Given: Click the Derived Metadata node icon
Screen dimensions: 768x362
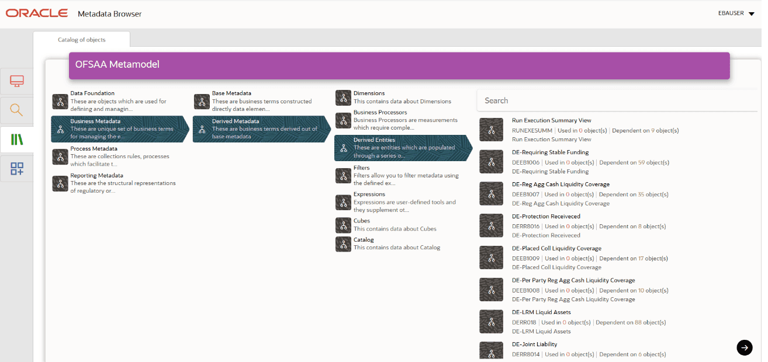Looking at the screenshot, I should point(202,130).
